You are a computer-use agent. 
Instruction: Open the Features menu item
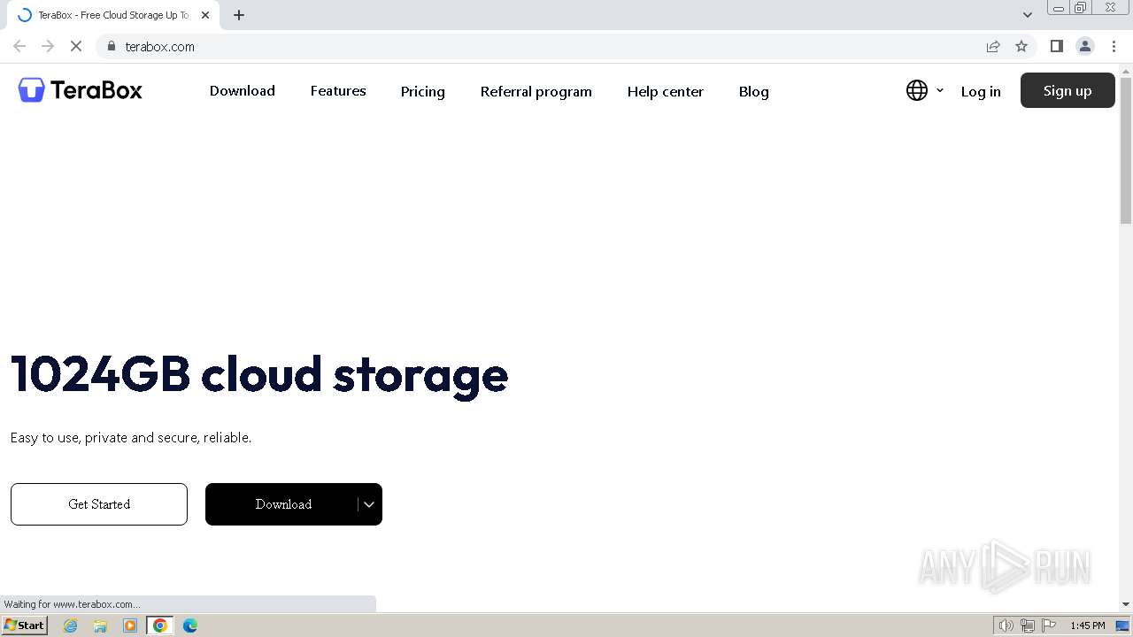tap(338, 91)
